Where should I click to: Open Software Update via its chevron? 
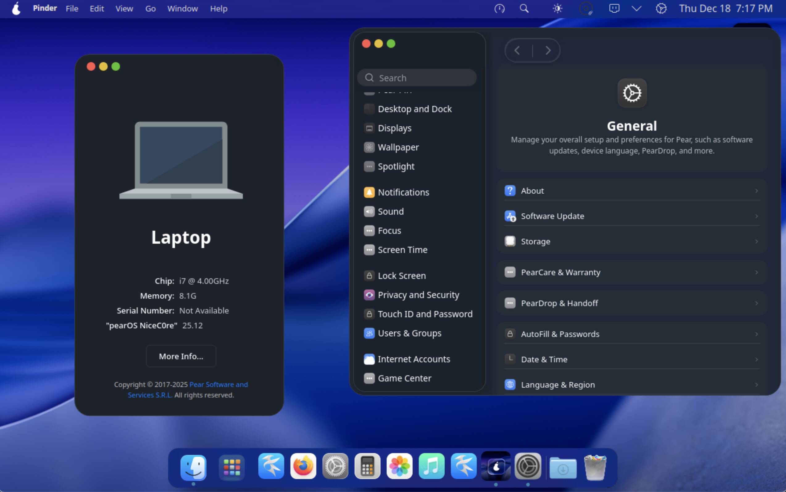pyautogui.click(x=756, y=216)
